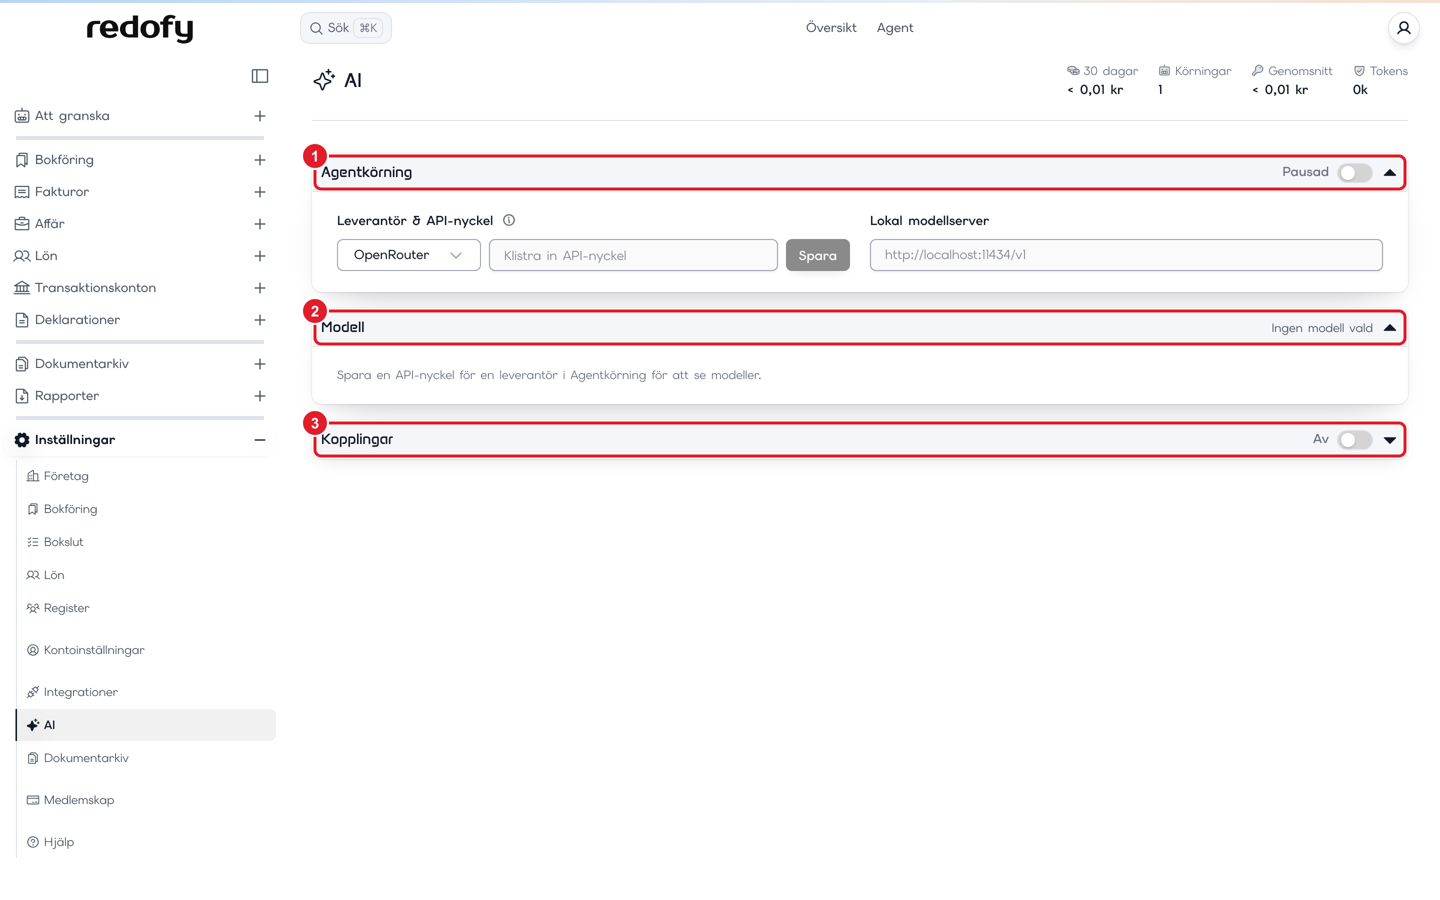
Task: Click the plus icon next to Transaktionskonton
Action: [260, 288]
